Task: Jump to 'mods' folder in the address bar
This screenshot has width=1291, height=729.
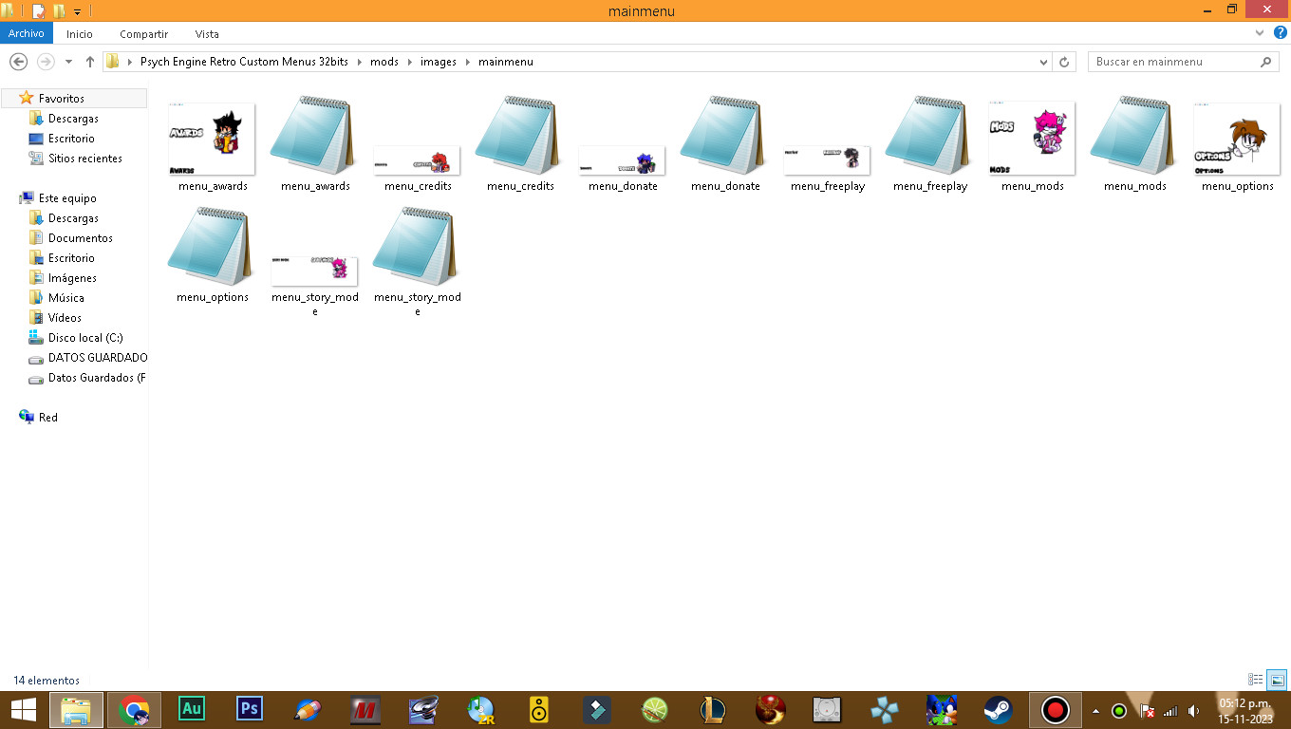Action: [x=384, y=62]
